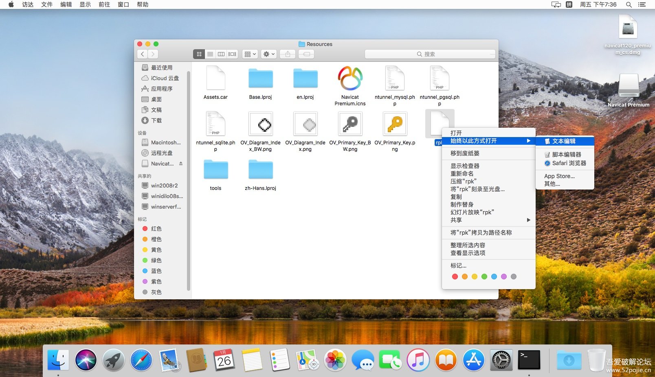655x377 pixels.
Task: Select 显示检查器 from context menu
Action: tap(488, 166)
